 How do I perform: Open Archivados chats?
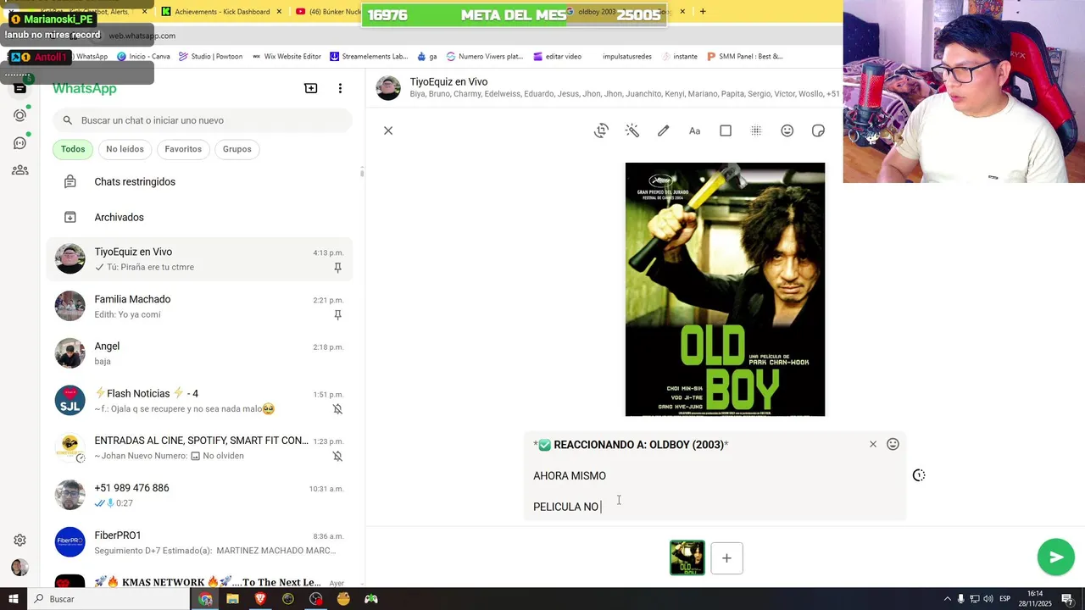point(200,218)
